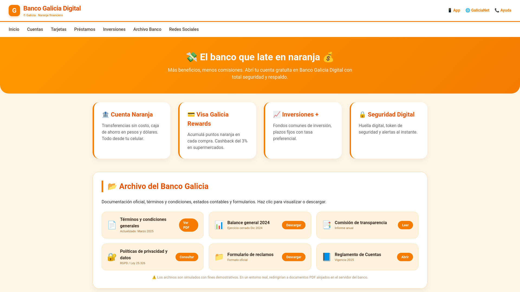The height and width of the screenshot is (292, 520).
Task: Click the open folder icon in Archivo heading
Action: point(112,186)
